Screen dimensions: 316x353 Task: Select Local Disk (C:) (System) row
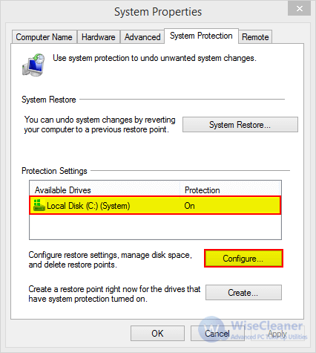pos(155,205)
